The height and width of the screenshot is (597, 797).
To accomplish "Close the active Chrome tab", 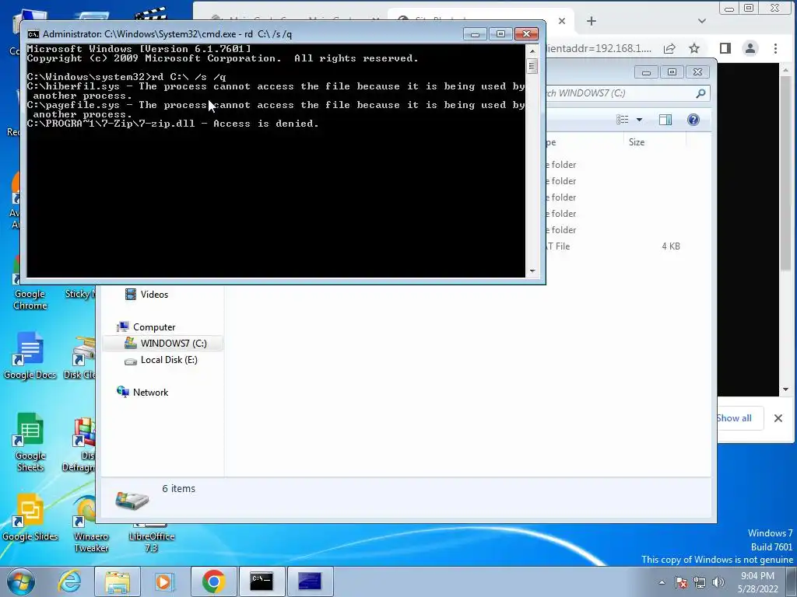I will (562, 21).
